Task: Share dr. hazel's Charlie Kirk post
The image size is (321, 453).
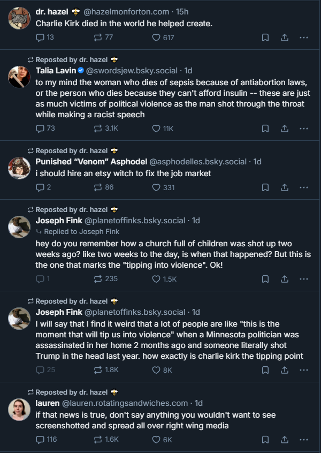Action: click(285, 37)
